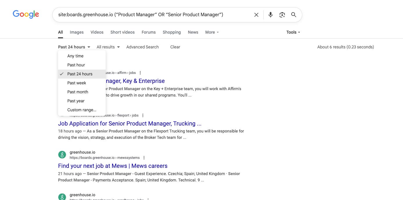Switch to the Images tab
403x200 pixels.
click(x=77, y=32)
